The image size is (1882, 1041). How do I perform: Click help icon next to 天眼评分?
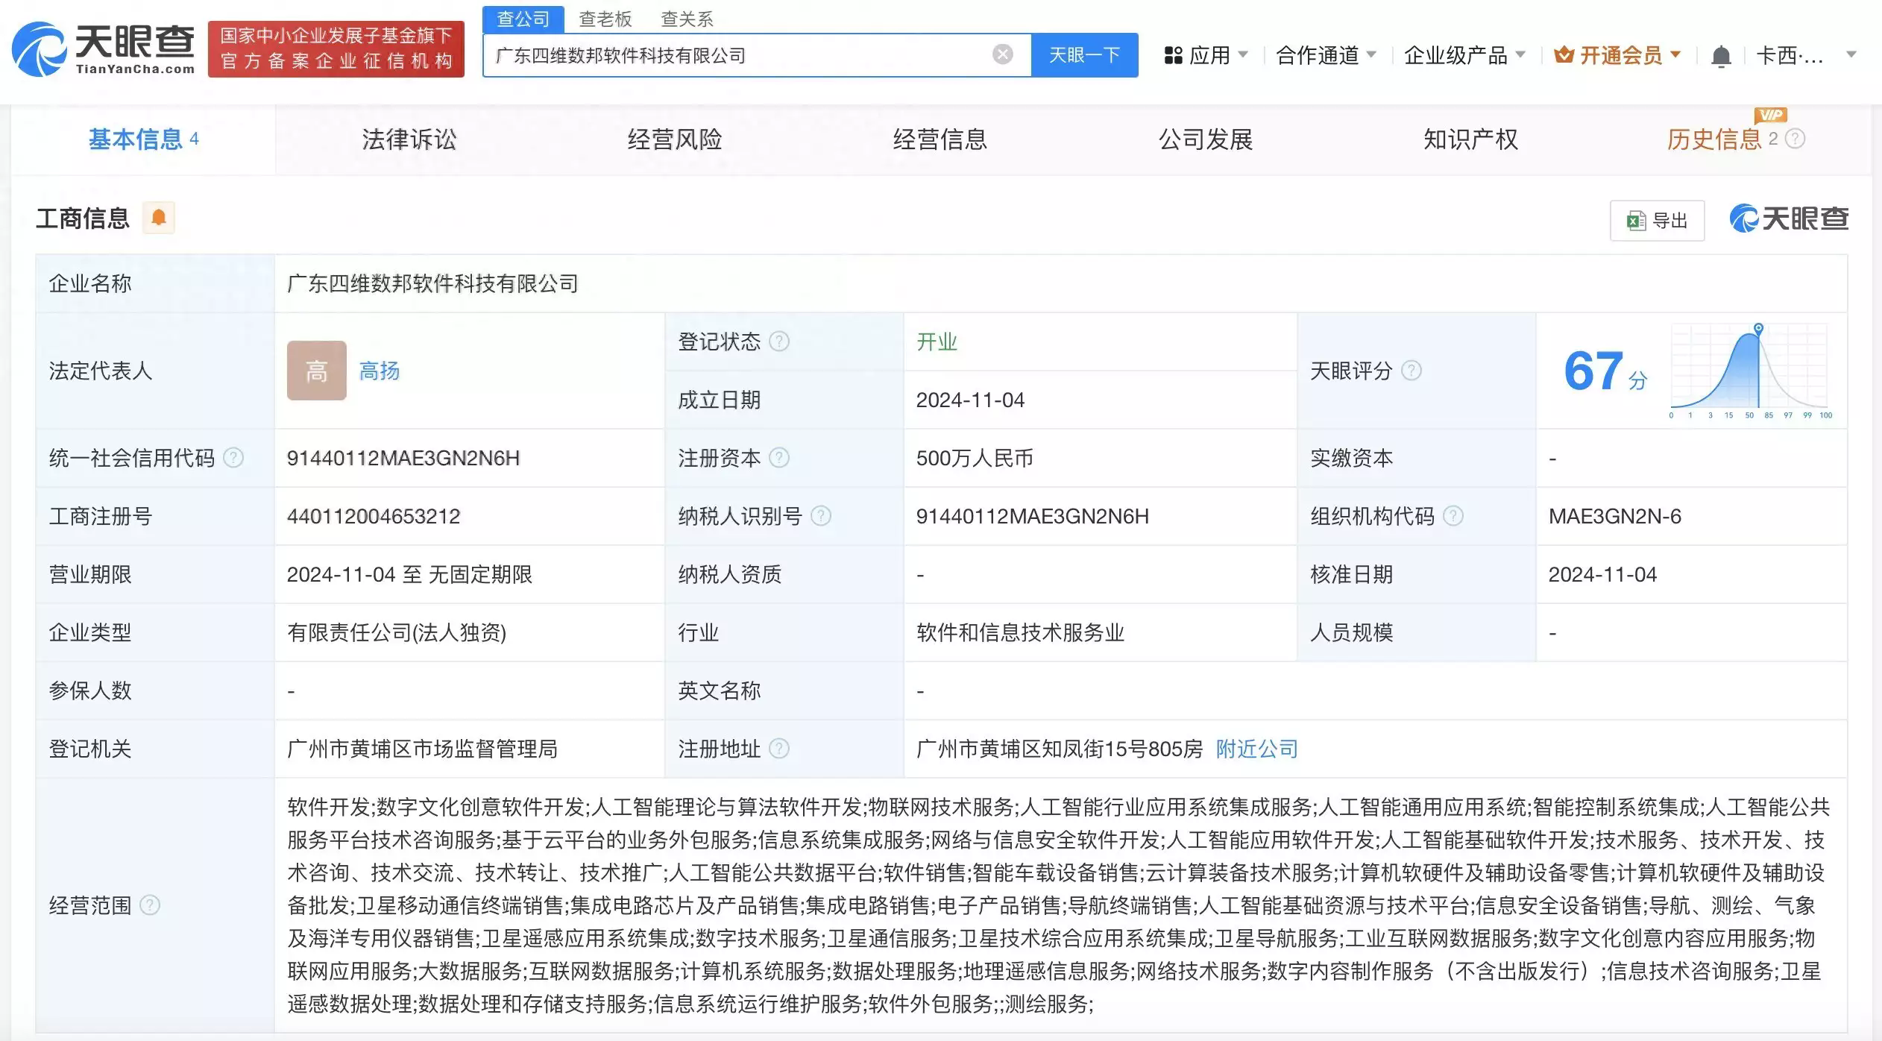point(1411,371)
